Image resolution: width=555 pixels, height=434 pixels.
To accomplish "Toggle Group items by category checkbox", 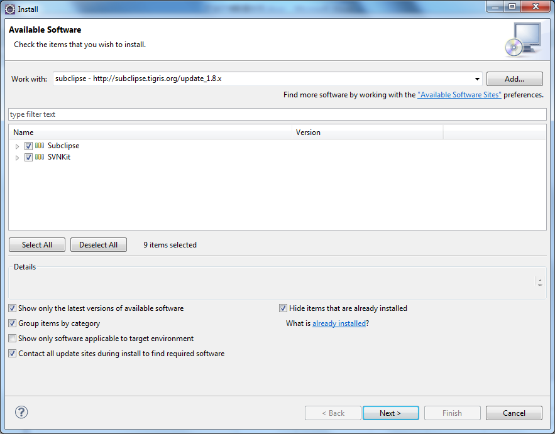I will [13, 323].
